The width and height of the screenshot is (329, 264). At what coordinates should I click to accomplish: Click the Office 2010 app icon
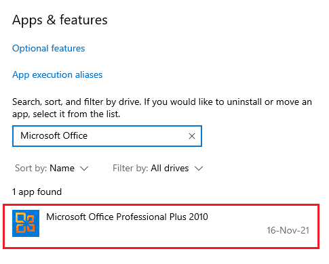tap(26, 223)
